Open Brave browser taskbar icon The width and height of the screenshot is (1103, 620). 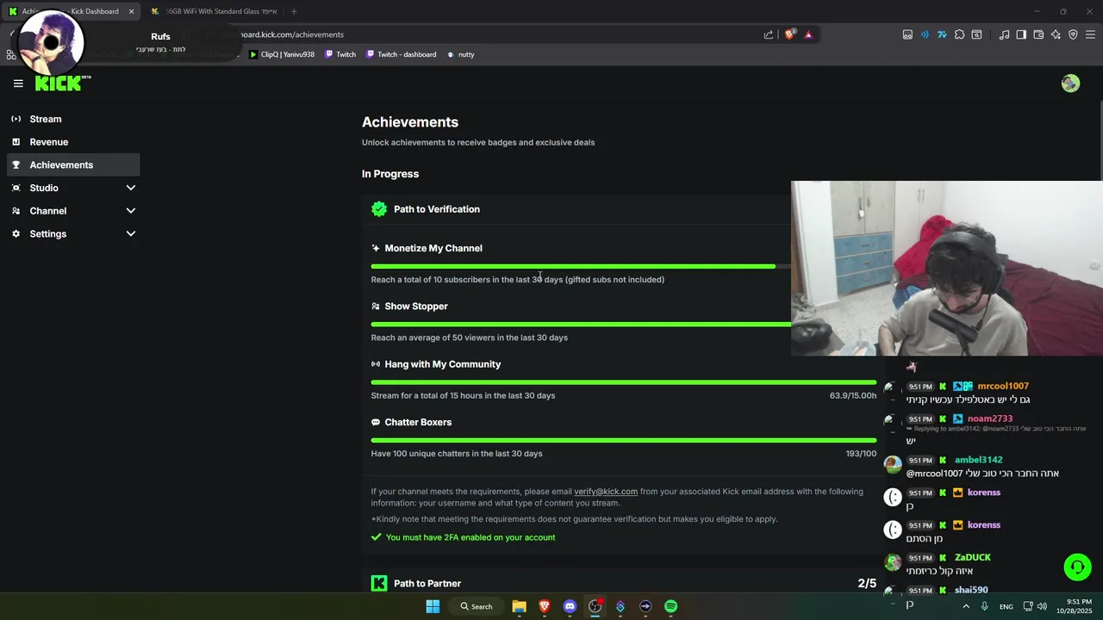[x=545, y=606]
